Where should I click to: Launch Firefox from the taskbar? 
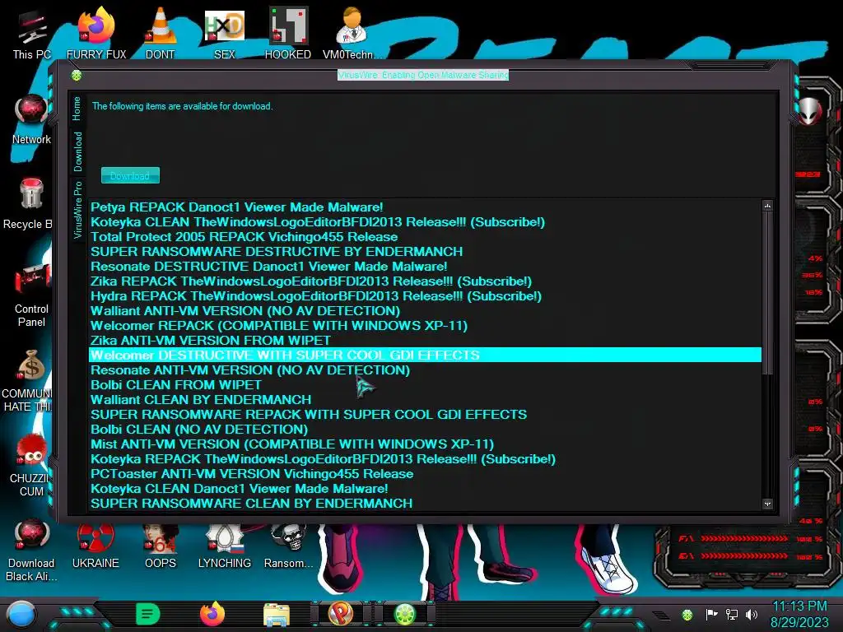(212, 614)
